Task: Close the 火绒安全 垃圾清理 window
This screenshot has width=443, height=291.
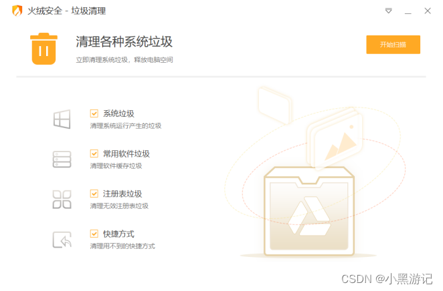Action: pos(428,11)
